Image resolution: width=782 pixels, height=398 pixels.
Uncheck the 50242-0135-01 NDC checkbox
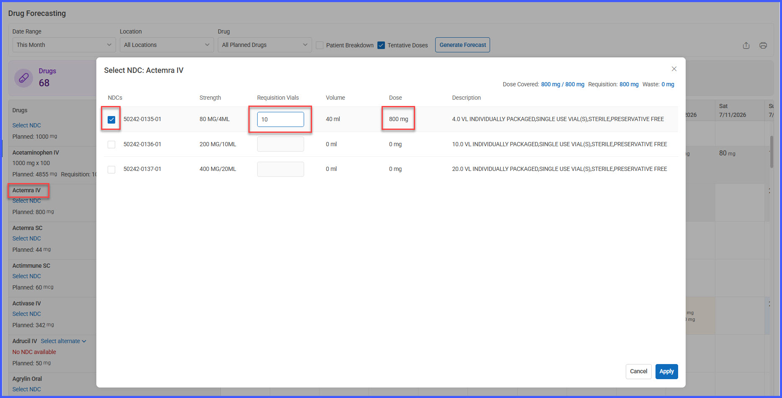(x=111, y=119)
